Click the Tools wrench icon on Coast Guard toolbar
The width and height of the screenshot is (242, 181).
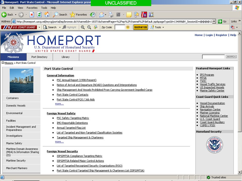click(152, 27)
